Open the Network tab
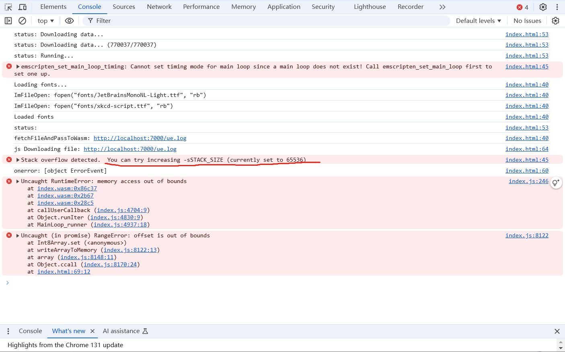The height and width of the screenshot is (352, 565). (159, 7)
